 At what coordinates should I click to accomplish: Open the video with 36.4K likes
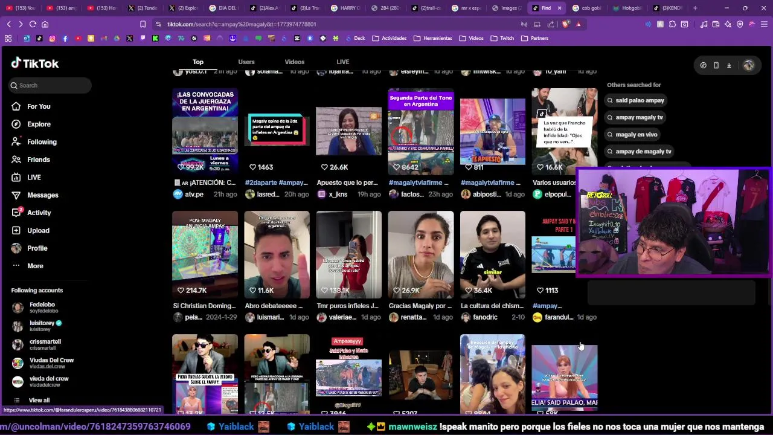(x=493, y=254)
